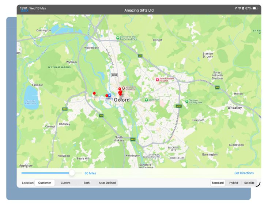The image size is (268, 205).
Task: Click the Cassington village label
Action: click(44, 30)
